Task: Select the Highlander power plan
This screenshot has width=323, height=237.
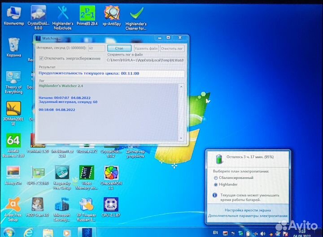Action: pos(216,185)
